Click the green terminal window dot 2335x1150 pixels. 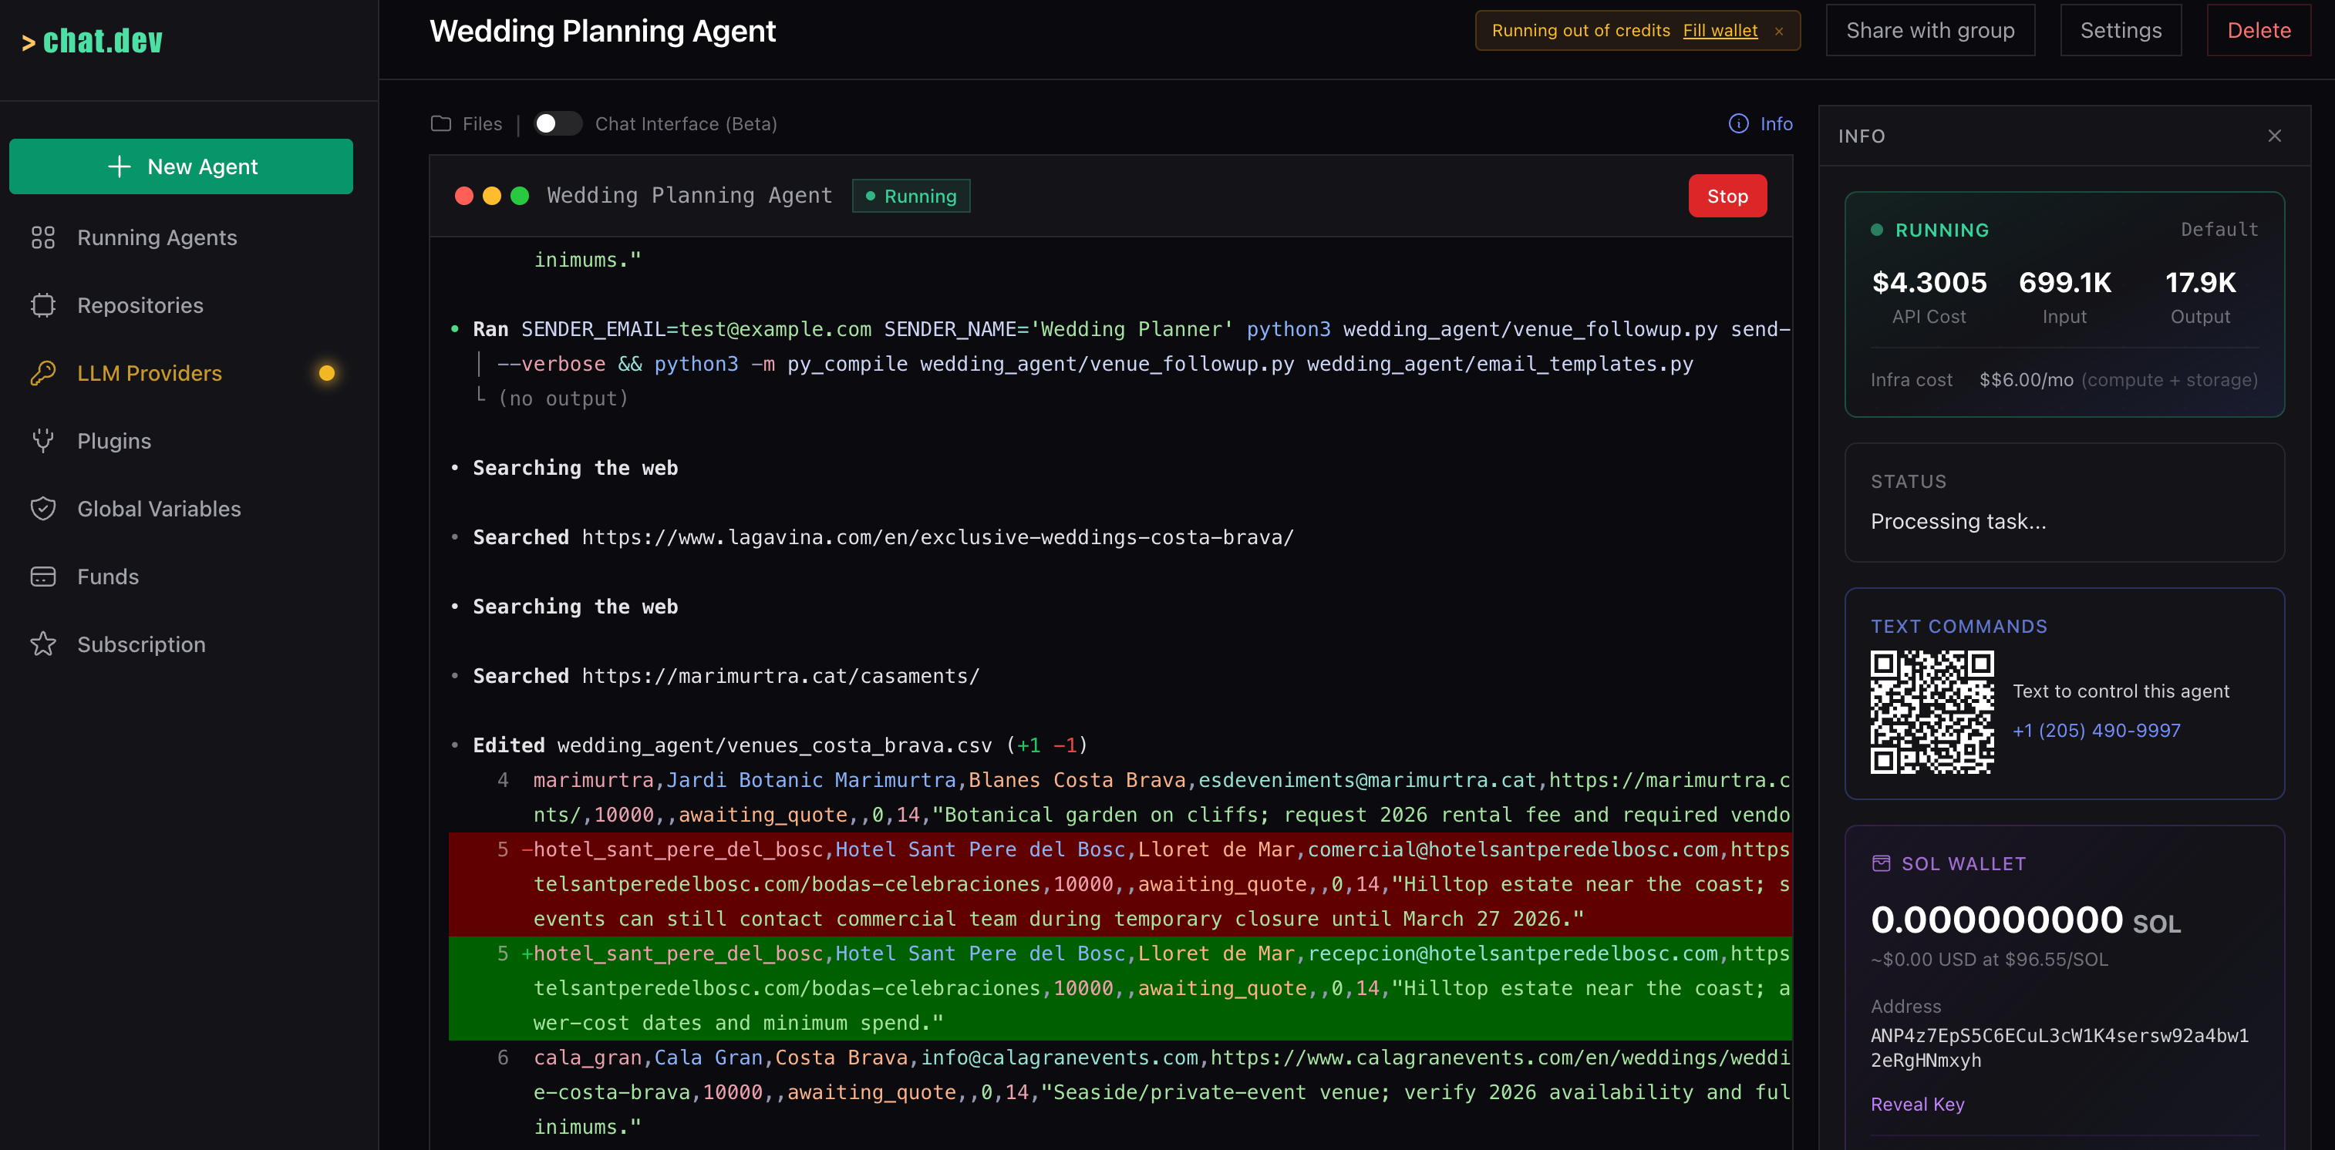point(520,196)
